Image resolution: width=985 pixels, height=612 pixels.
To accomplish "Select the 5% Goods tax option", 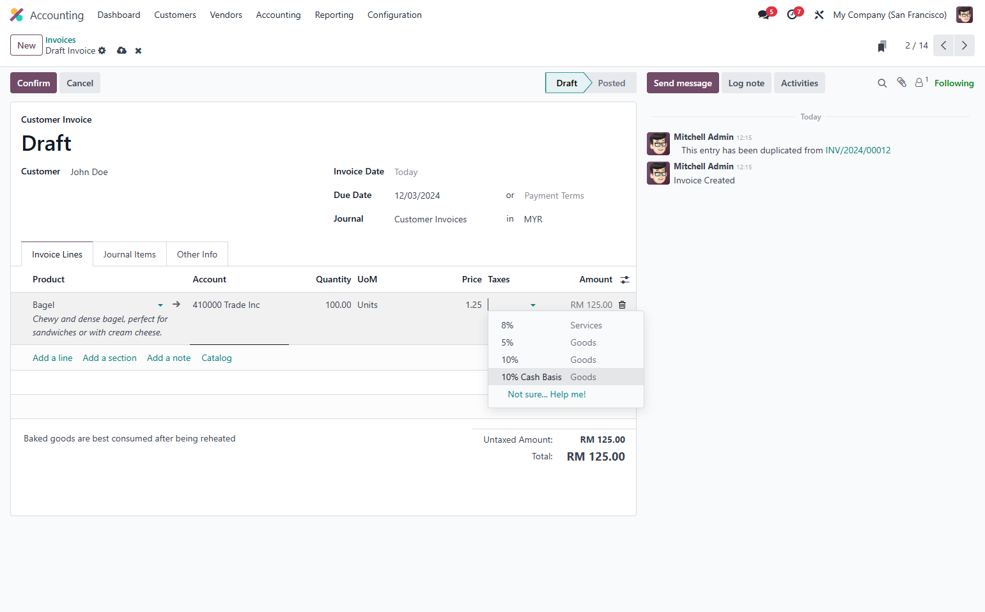I will (x=566, y=342).
